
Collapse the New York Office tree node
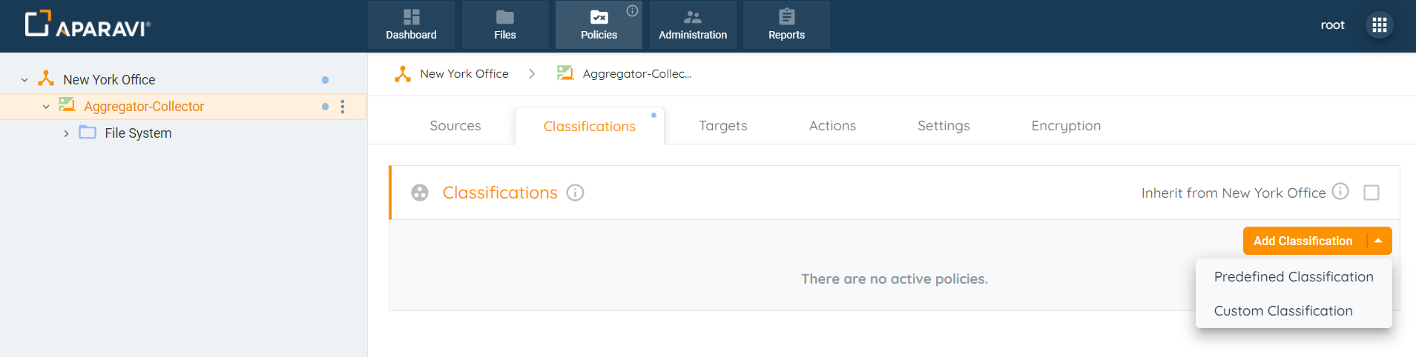24,80
